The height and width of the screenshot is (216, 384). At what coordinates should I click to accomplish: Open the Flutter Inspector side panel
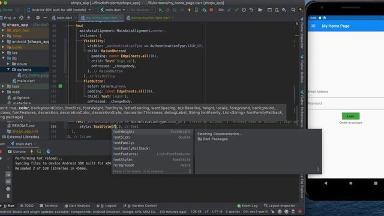pos(302,33)
